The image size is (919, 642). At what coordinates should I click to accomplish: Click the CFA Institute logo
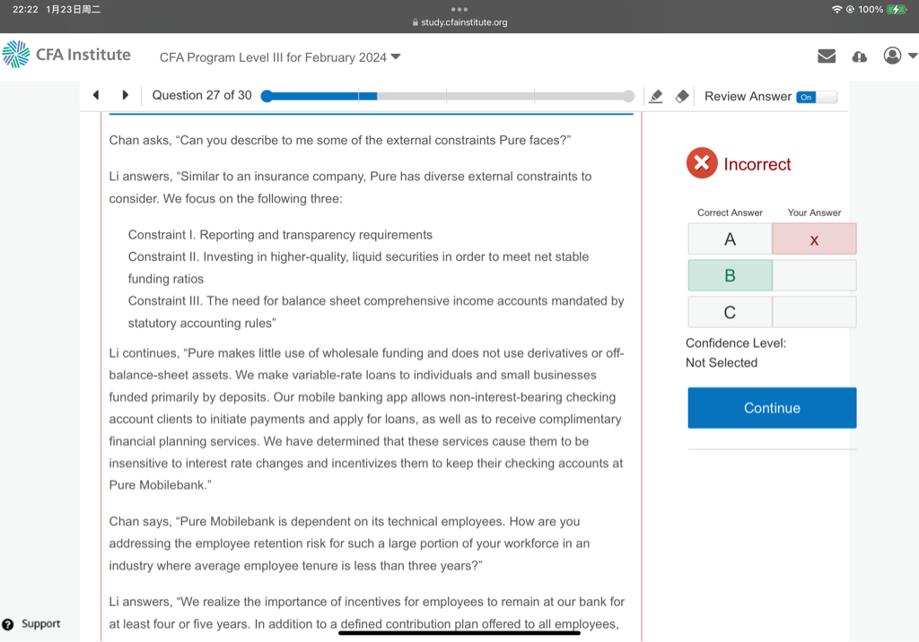click(x=66, y=55)
